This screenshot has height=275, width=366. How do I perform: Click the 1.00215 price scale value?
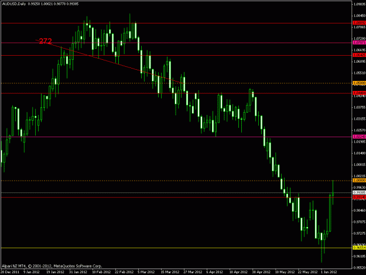[360, 176]
